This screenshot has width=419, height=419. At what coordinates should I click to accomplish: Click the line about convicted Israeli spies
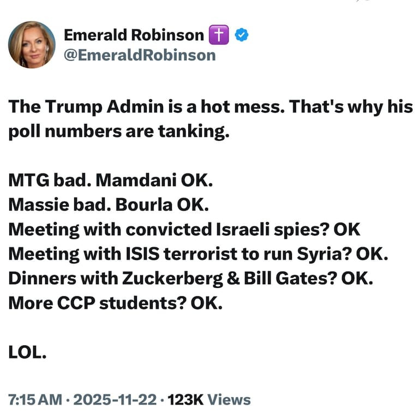(x=184, y=229)
